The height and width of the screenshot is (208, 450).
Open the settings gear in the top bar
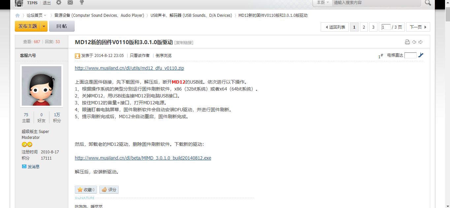(x=59, y=3)
